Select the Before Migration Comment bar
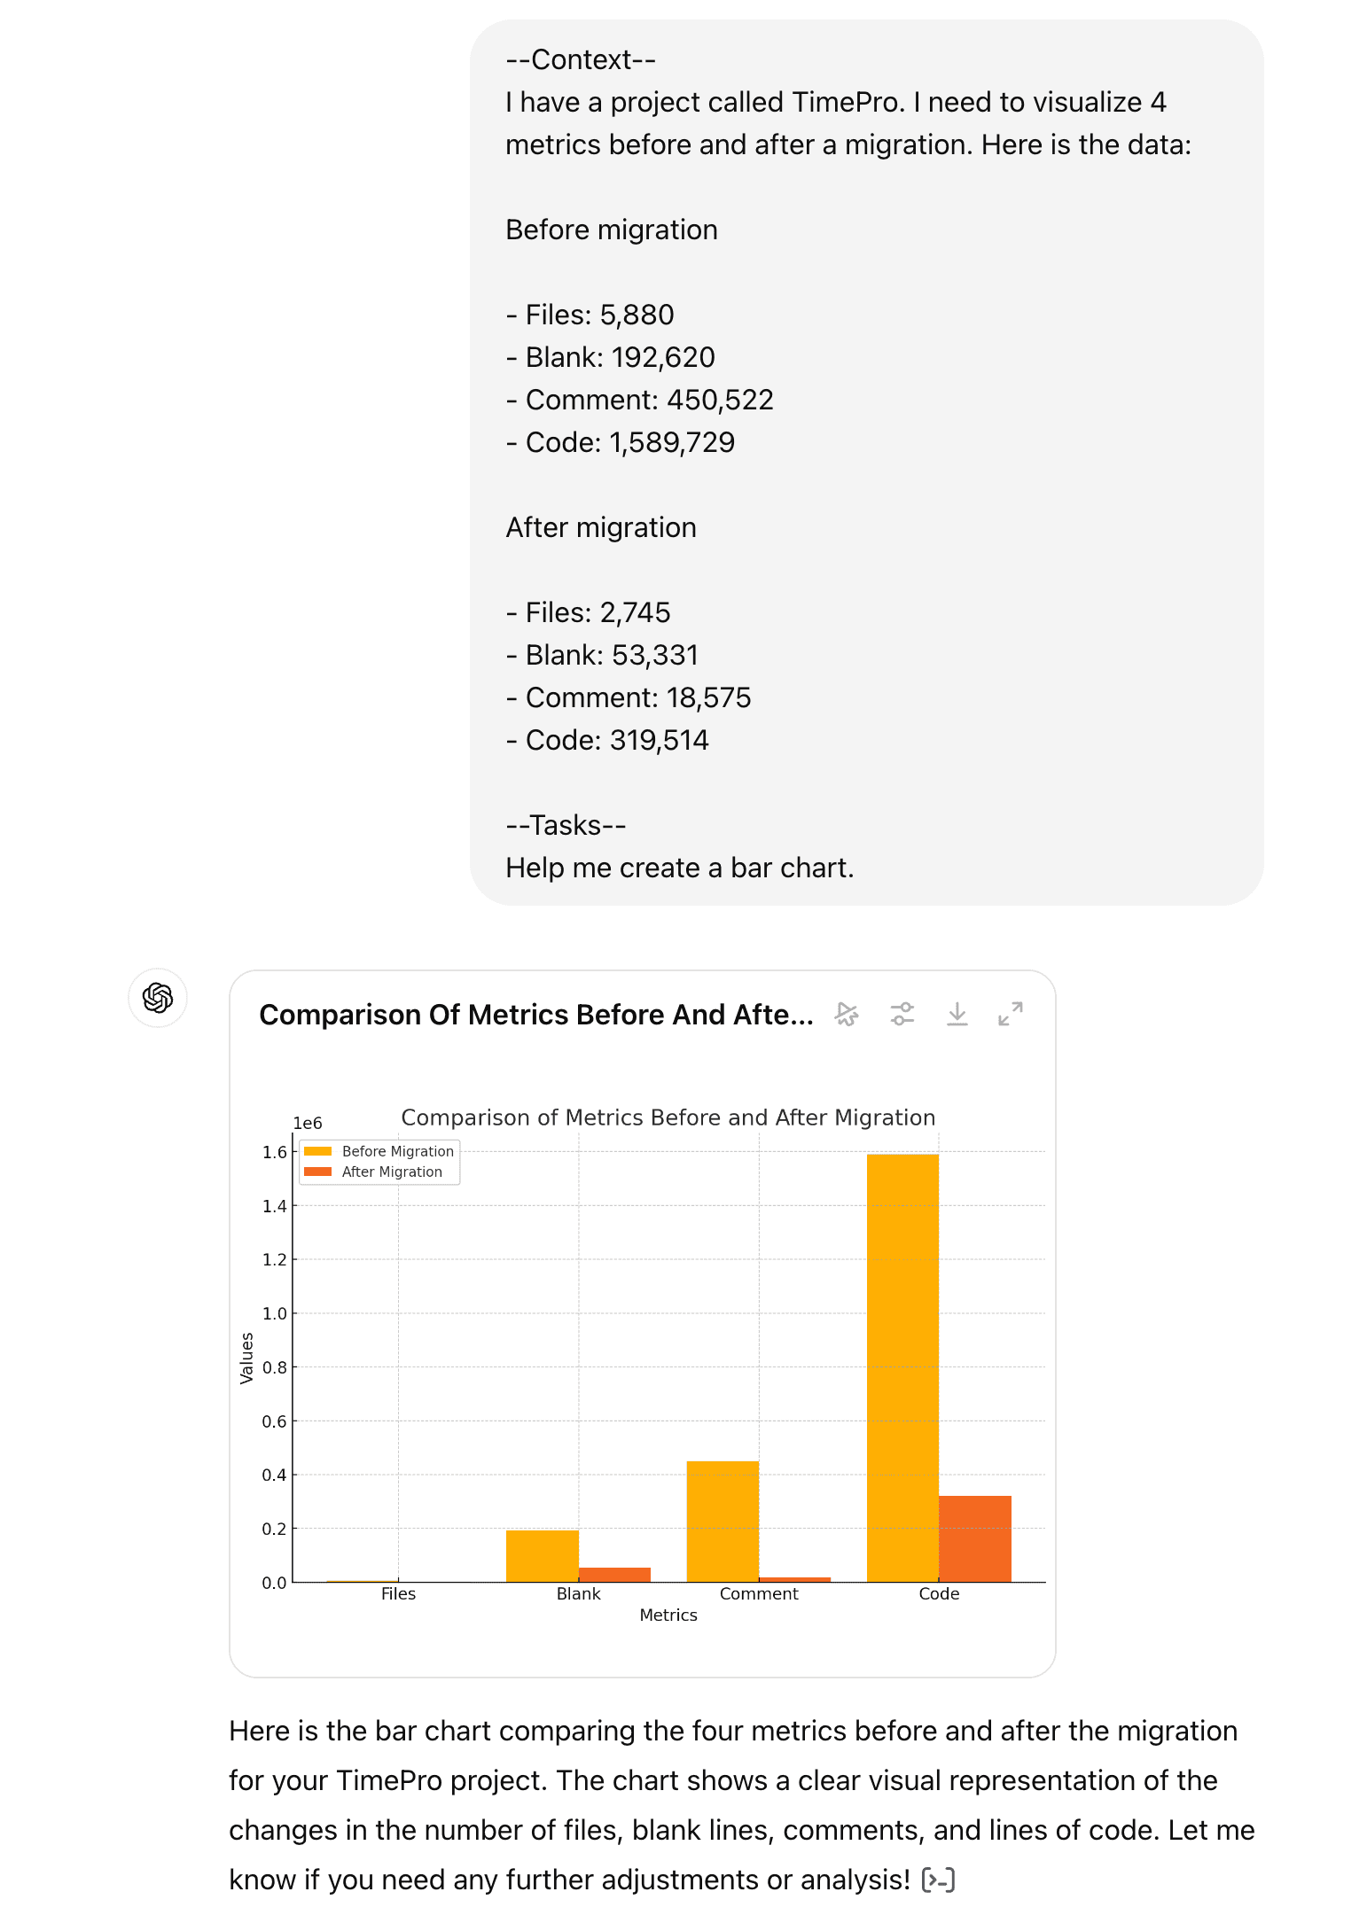Image resolution: width=1367 pixels, height=1923 pixels. 723,1520
